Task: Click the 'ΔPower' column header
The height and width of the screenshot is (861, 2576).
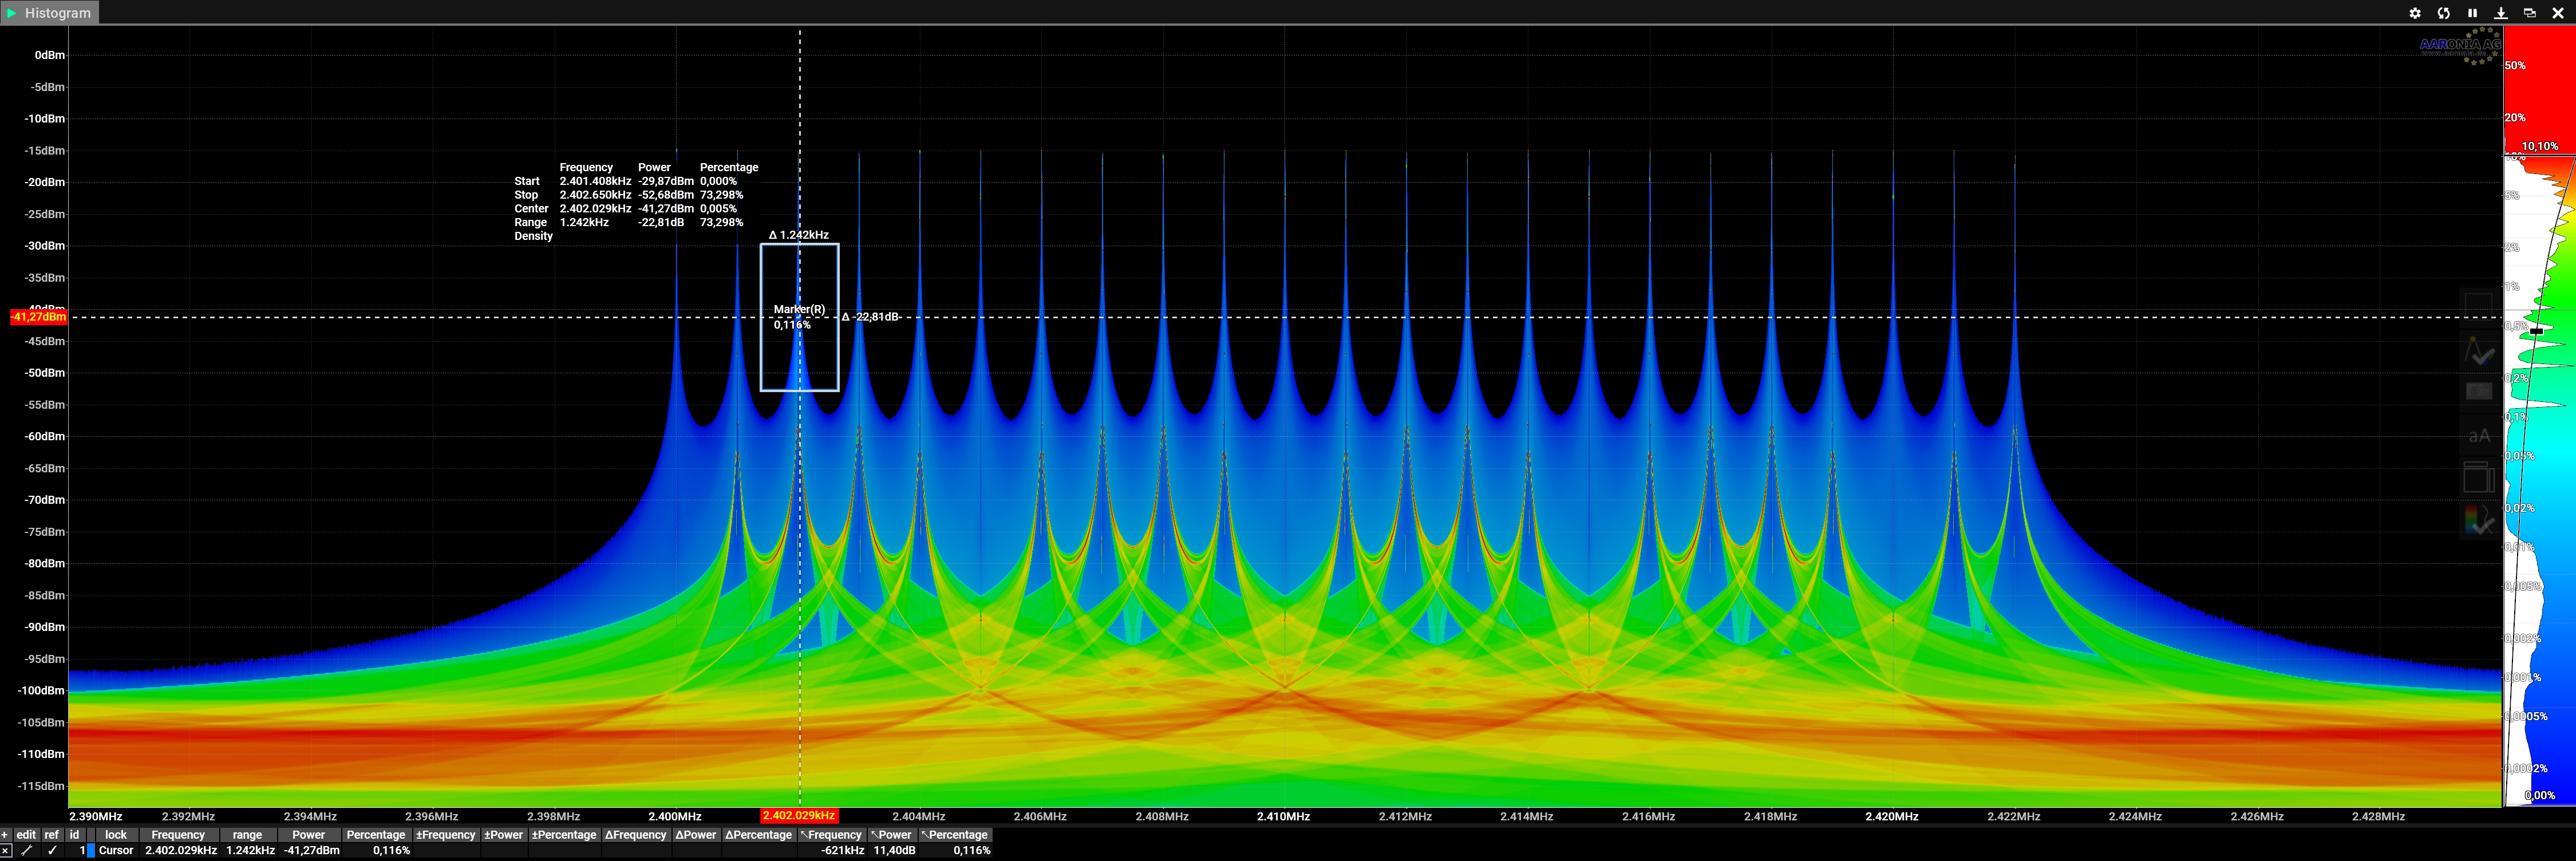Action: tap(696, 835)
